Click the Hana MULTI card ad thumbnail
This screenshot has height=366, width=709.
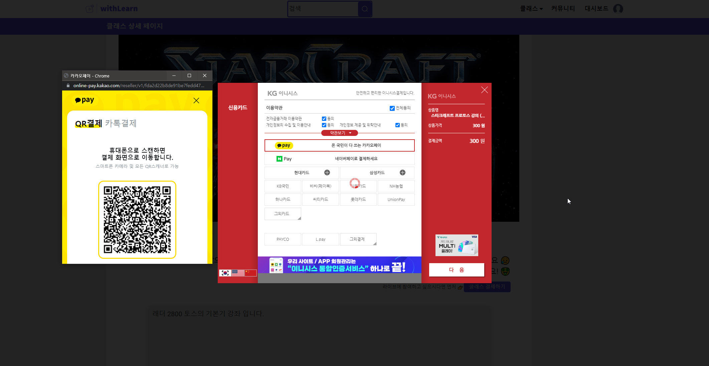tap(457, 245)
